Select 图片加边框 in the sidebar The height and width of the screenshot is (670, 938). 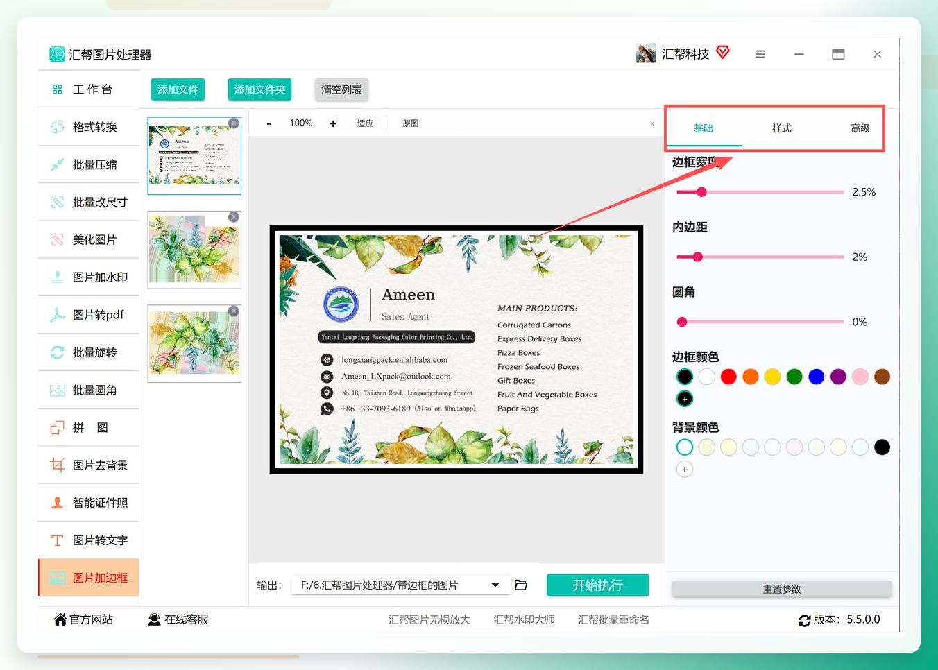point(89,578)
